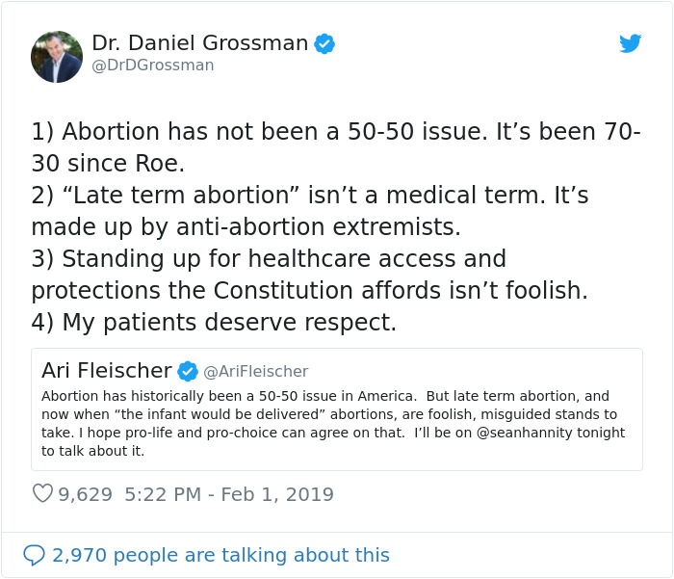Click the line about healthcare access
Screen dimensions: 674x579
tap(269, 259)
